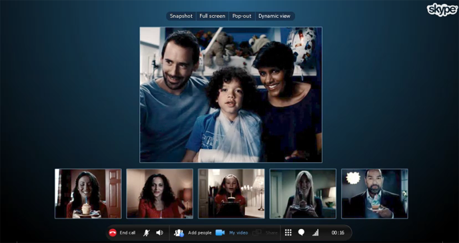Click the End call label
The image size is (459, 243).
point(127,233)
